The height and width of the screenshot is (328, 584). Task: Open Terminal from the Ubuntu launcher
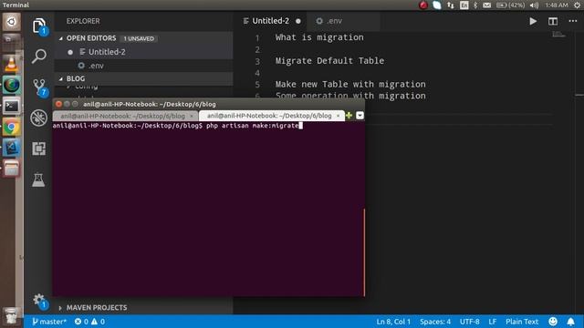tap(12, 106)
